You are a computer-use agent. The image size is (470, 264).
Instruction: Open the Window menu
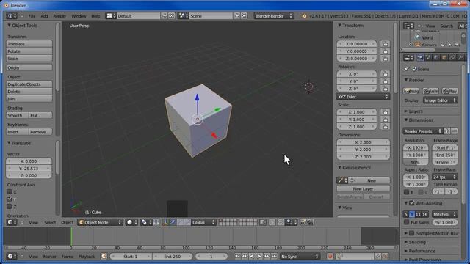(x=79, y=16)
